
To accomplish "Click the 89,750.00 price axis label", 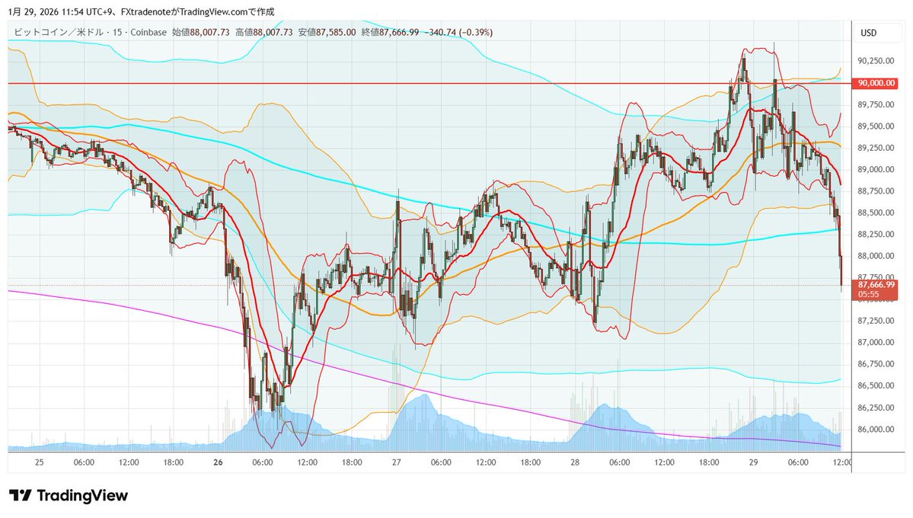I will (876, 104).
